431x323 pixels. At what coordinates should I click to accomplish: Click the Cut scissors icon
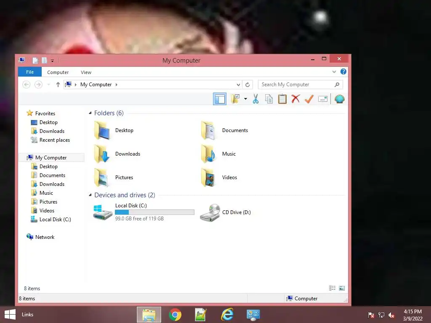pyautogui.click(x=255, y=98)
